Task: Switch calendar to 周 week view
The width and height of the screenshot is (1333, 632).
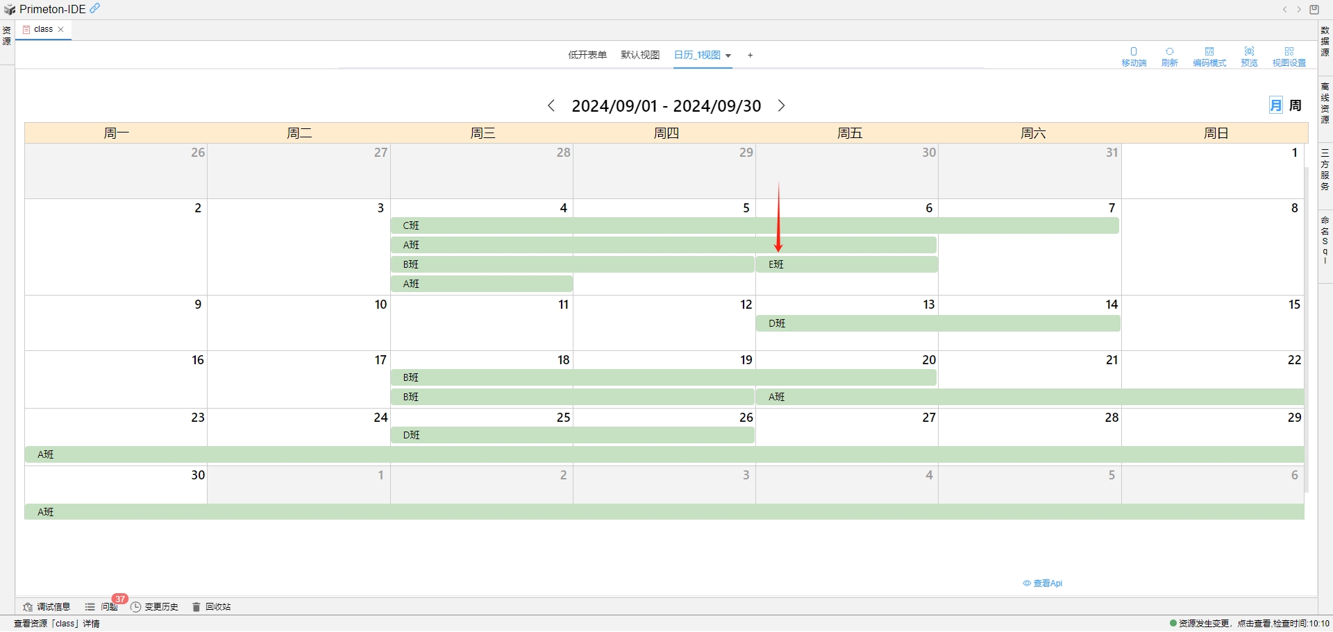Action: pyautogui.click(x=1296, y=105)
